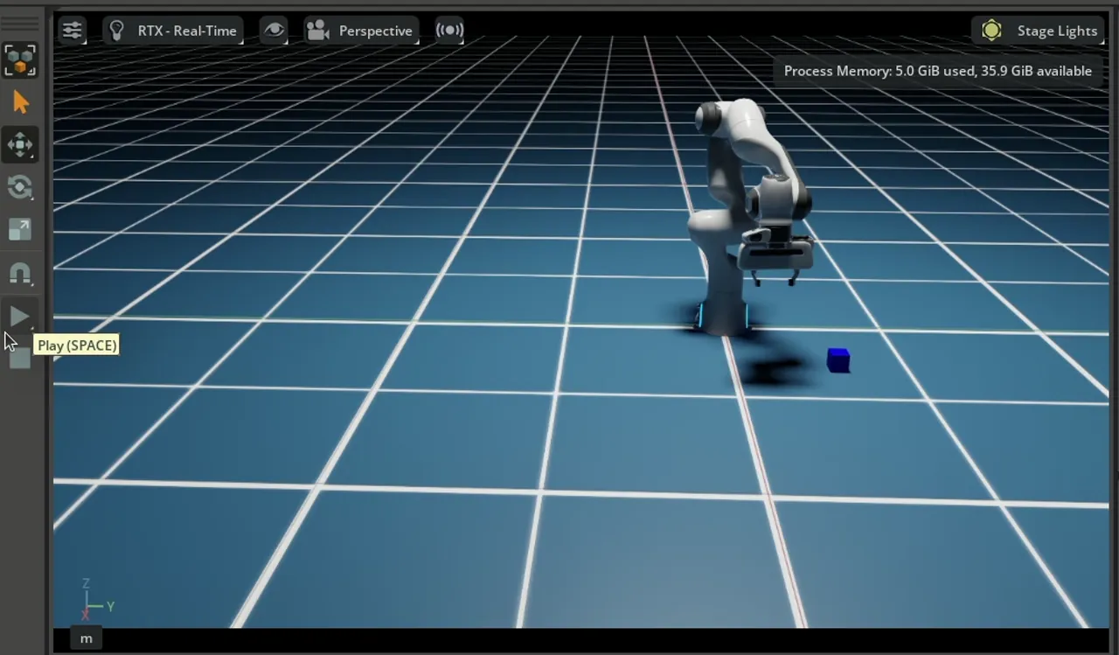The height and width of the screenshot is (655, 1119).
Task: Click the lightbulb renderer icon
Action: coord(116,31)
